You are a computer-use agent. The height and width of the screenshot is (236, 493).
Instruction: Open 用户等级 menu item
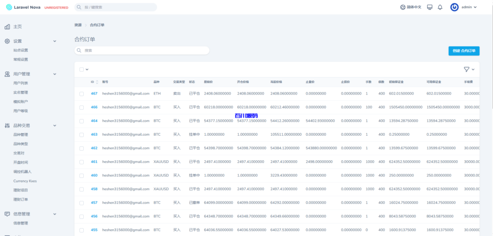coord(21,111)
